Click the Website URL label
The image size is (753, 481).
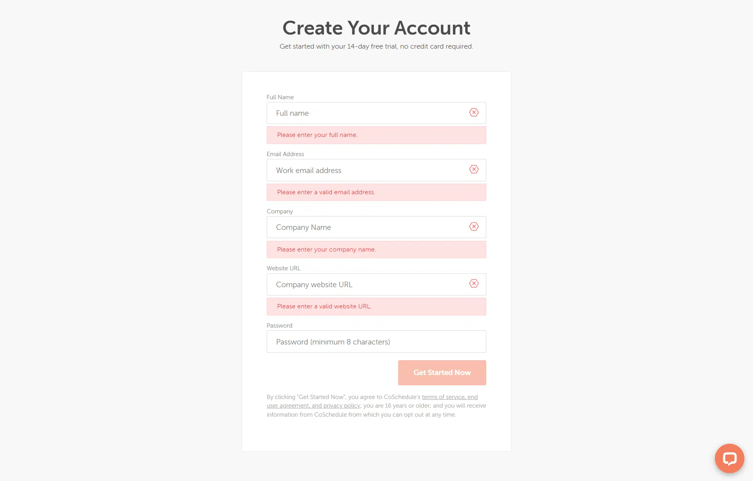click(x=284, y=268)
